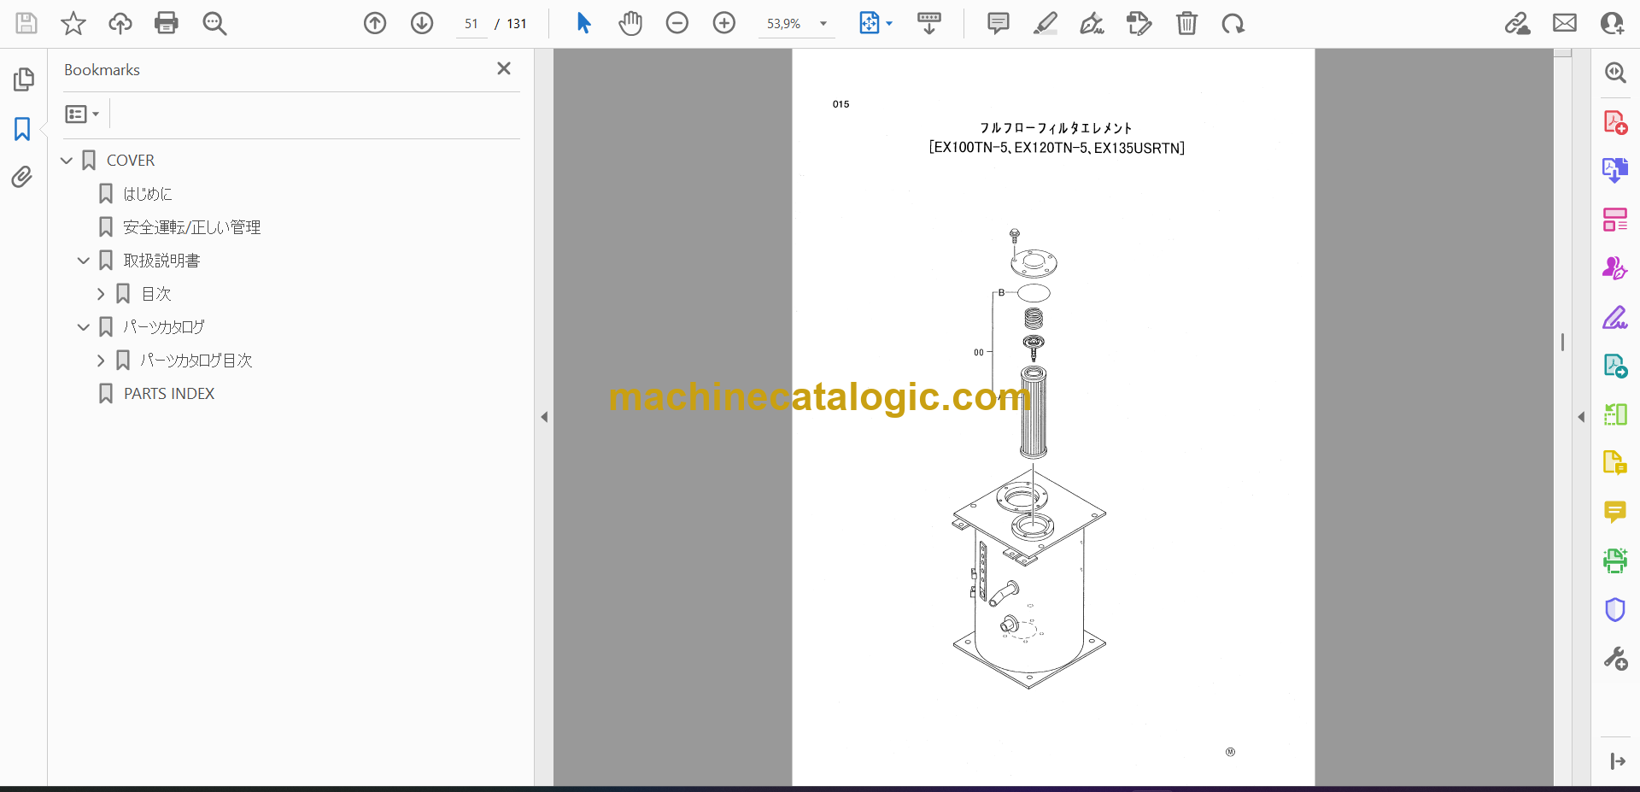The height and width of the screenshot is (792, 1640).
Task: Send file by email envelope icon
Action: [x=1565, y=23]
